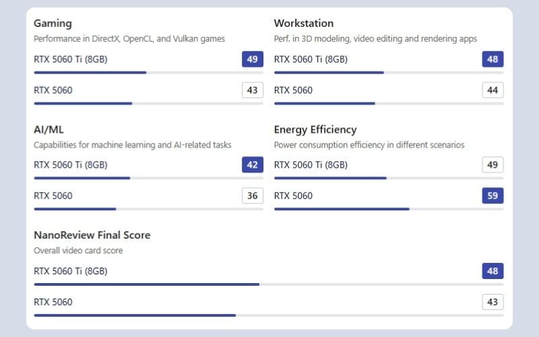
Task: Click the RTX 5060 Ti Gaming progress bar
Action: (148, 72)
